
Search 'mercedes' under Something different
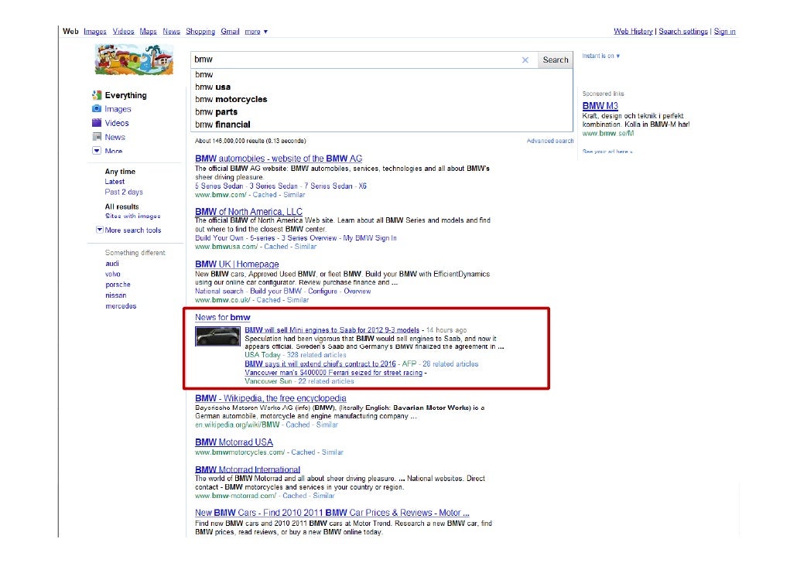[121, 306]
